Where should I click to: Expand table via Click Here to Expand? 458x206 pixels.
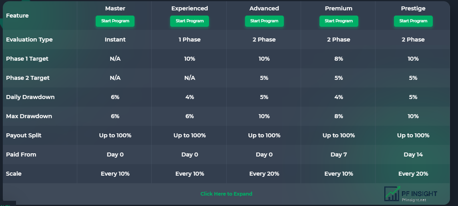coord(226,194)
